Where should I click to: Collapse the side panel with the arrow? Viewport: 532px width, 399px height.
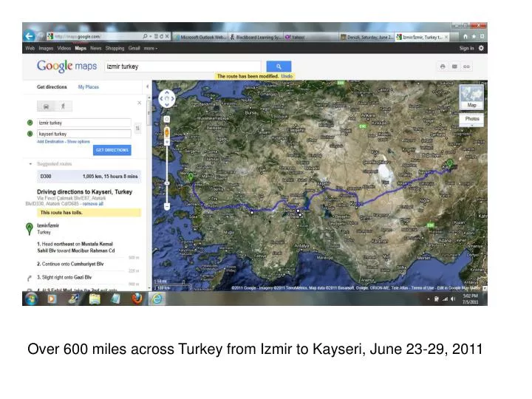pyautogui.click(x=147, y=87)
